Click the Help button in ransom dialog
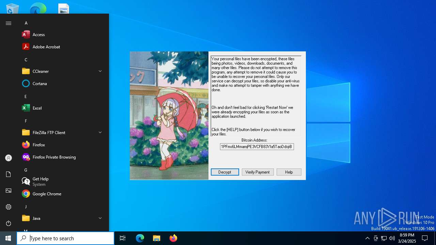The image size is (436, 245). coord(289,172)
